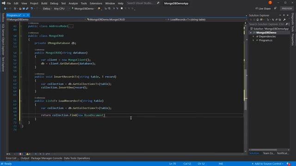Click the Solution Explorer home icon
This screenshot has width=296, height=166.
tap(258, 19)
